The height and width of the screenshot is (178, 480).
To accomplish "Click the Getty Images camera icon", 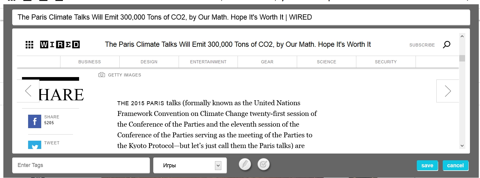I will click(102, 75).
